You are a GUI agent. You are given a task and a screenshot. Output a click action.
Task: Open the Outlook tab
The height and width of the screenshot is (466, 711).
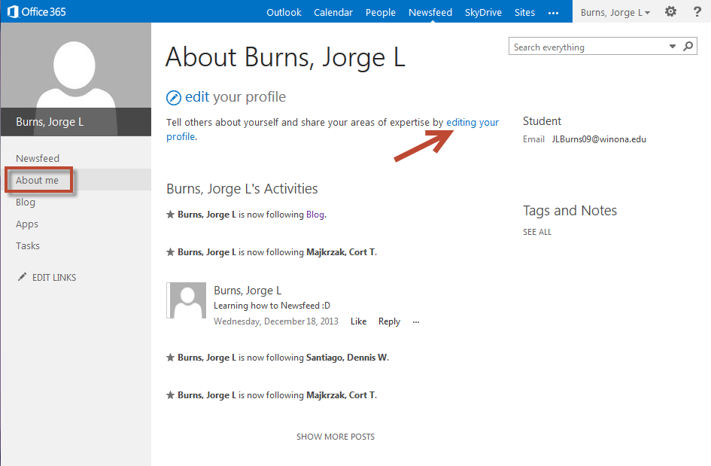point(284,12)
